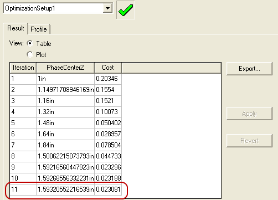Select the cost value 0.1554
278x200 pixels.
tap(108, 90)
